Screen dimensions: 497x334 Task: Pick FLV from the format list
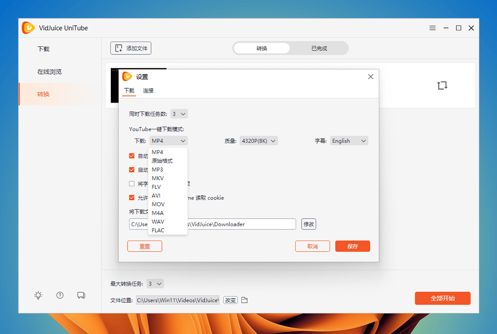click(168, 187)
